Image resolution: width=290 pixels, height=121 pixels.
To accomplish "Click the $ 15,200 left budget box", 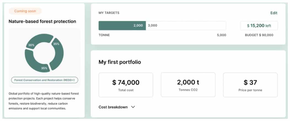I will pyautogui.click(x=259, y=26).
